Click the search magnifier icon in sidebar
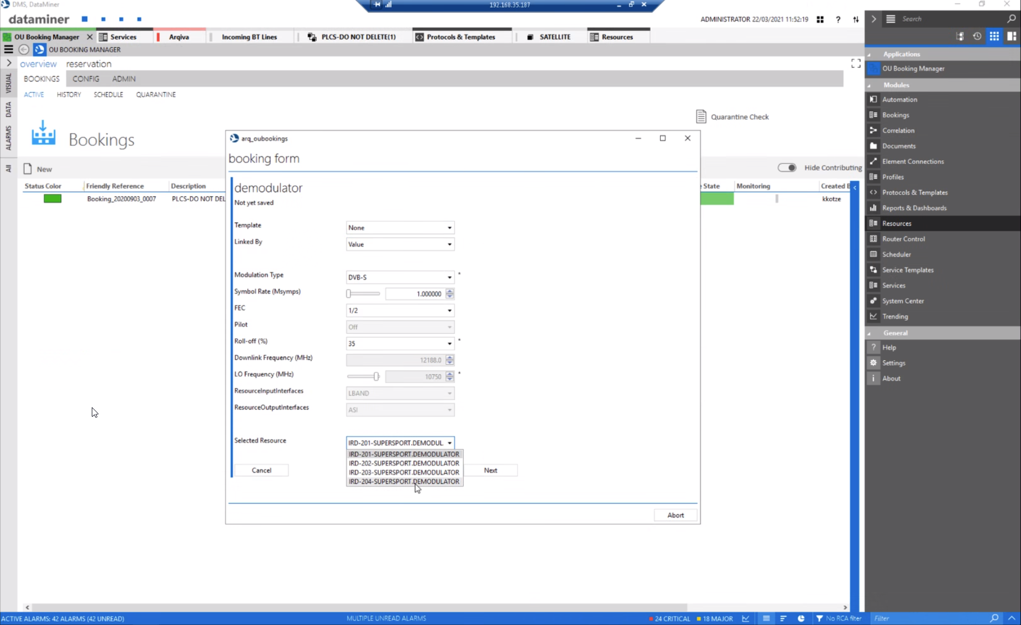Image resolution: width=1021 pixels, height=625 pixels. (1011, 19)
